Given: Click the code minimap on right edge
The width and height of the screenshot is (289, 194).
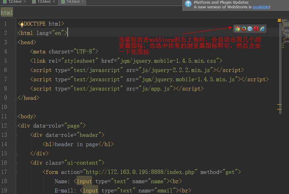Looking at the screenshot, I should (285, 33).
